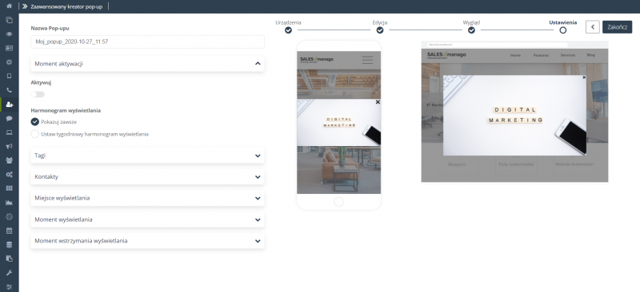Viewport: 640px width, 292px height.
Task: Open the grid table sidebar icon
Action: point(10,188)
